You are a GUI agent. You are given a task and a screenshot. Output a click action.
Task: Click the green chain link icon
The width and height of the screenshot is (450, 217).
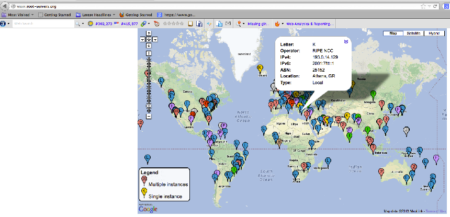pos(143,24)
